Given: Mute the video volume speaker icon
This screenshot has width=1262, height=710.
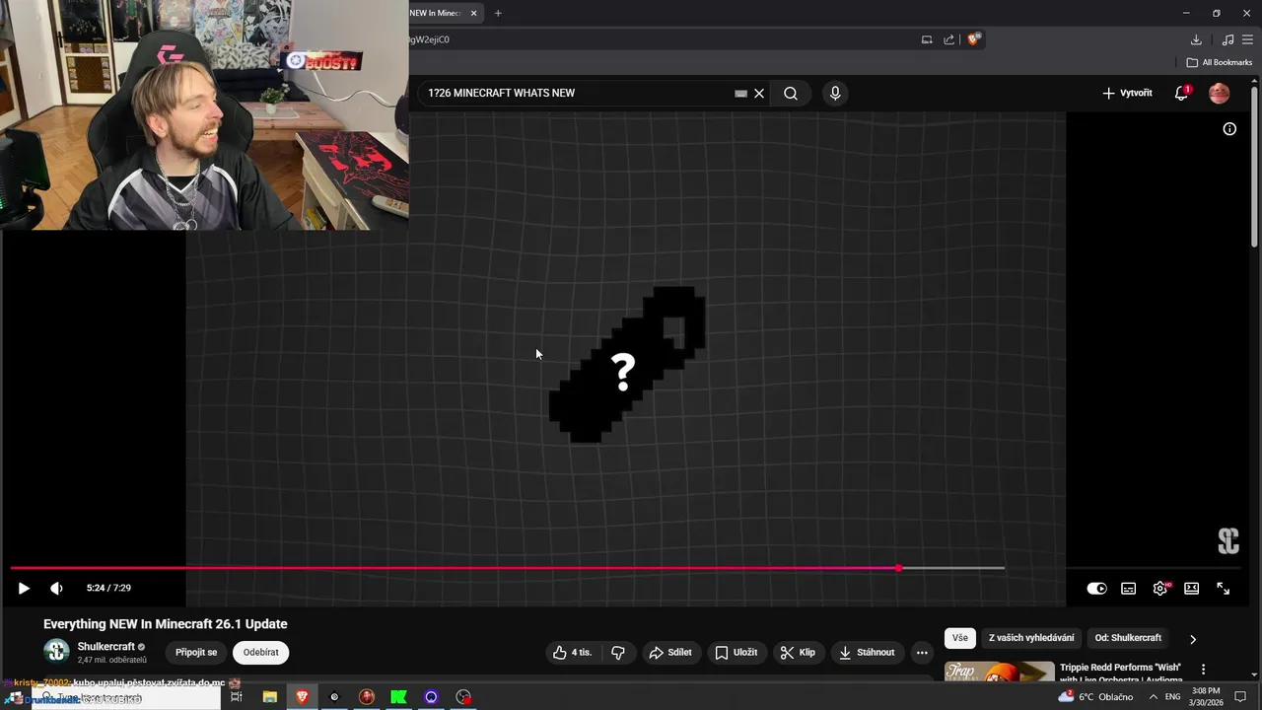Looking at the screenshot, I should tap(56, 589).
